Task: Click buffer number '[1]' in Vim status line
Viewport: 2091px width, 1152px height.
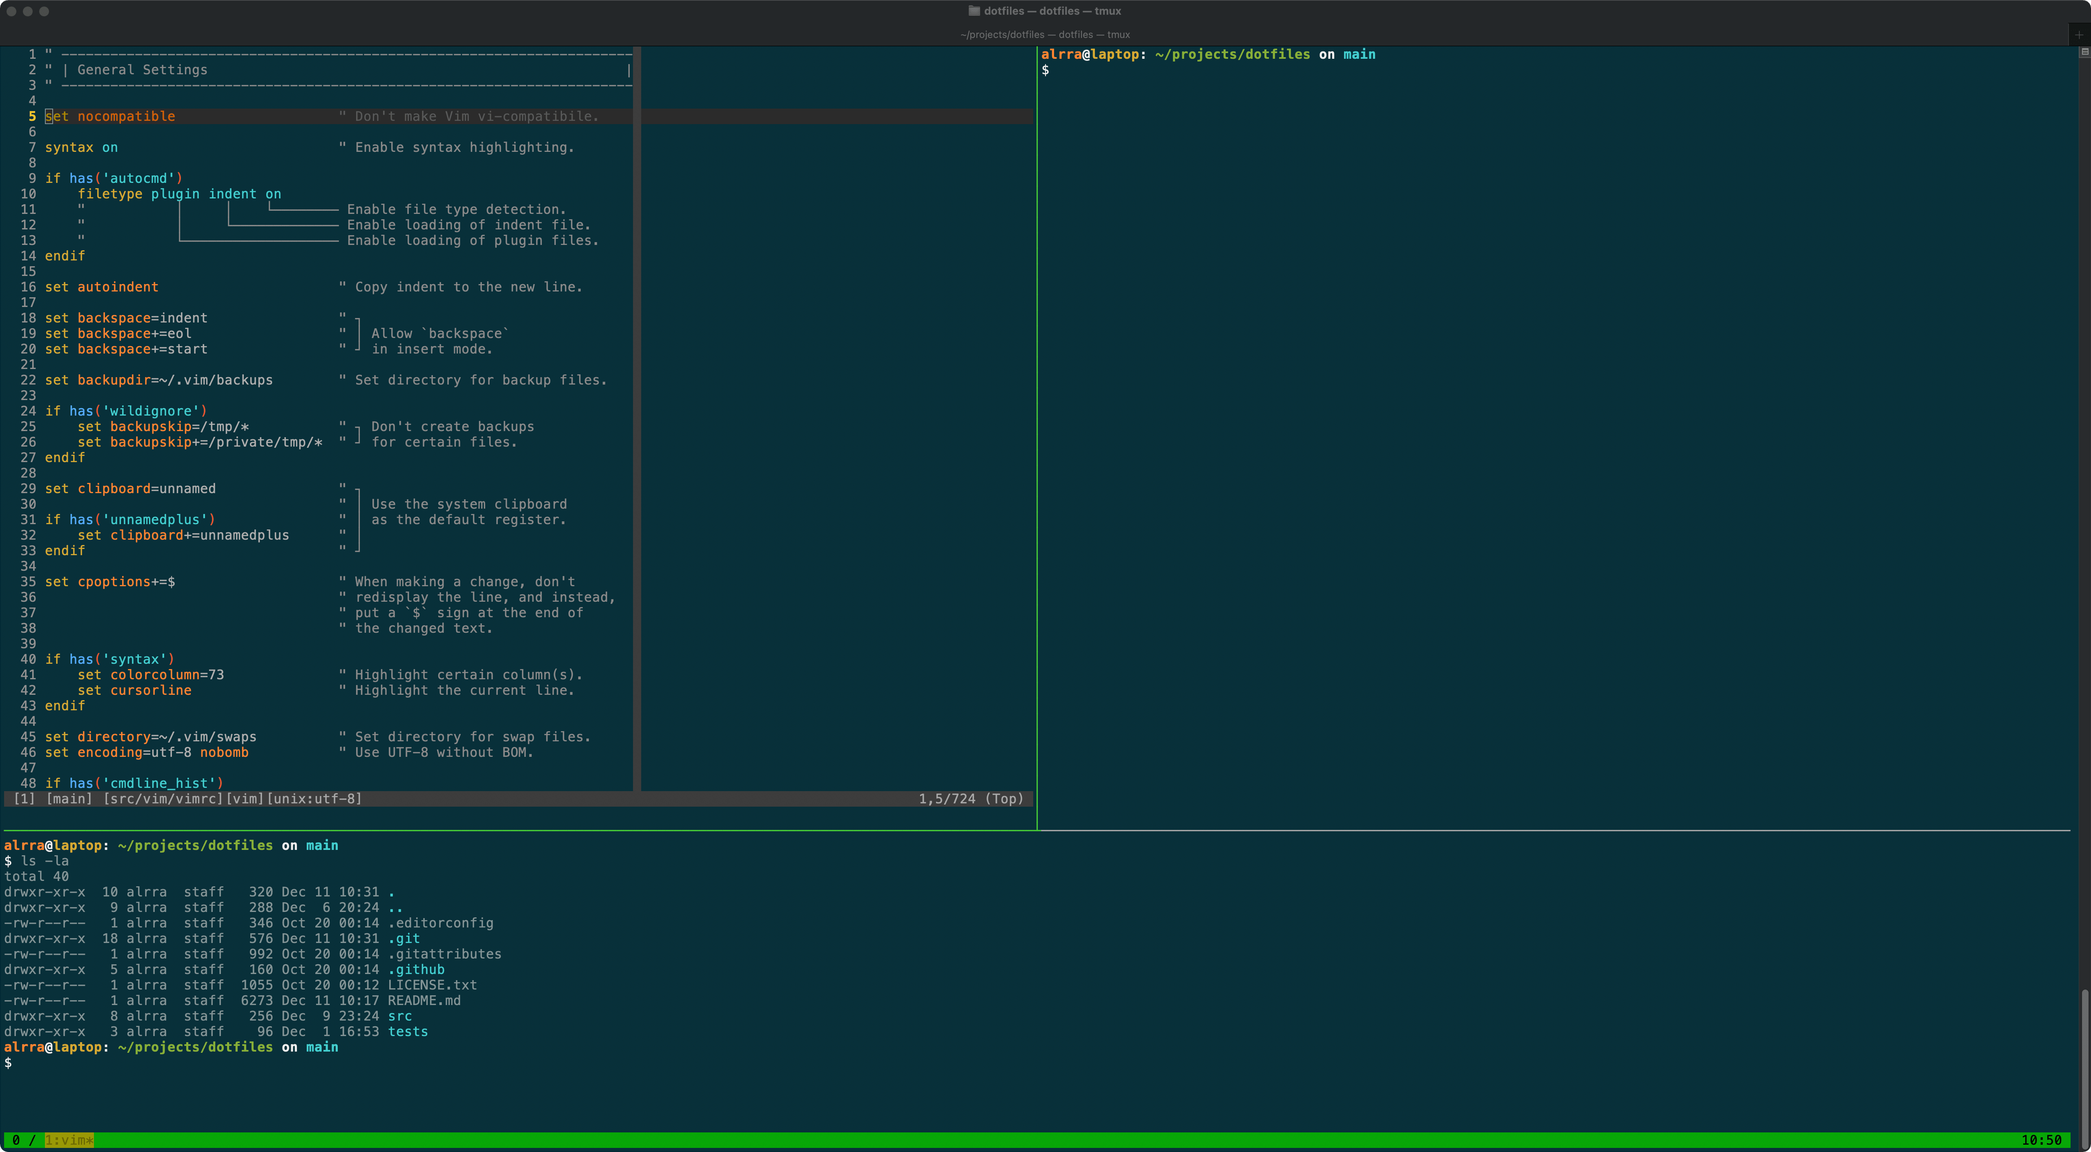Action: (x=25, y=799)
